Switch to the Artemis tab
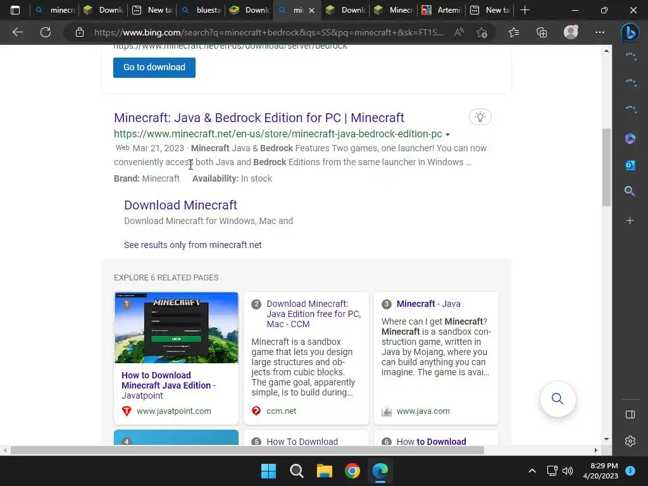The width and height of the screenshot is (648, 486). click(x=441, y=10)
